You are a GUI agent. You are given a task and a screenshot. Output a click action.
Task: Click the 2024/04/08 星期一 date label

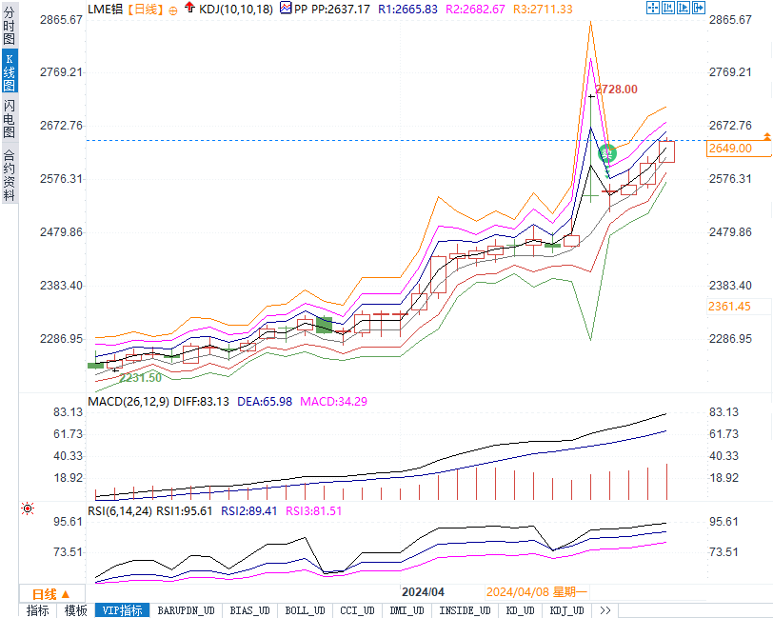pyautogui.click(x=536, y=592)
